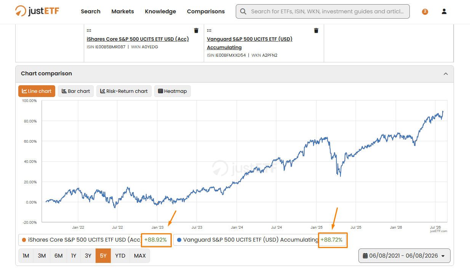The height and width of the screenshot is (269, 470).
Task: Open the Comparisons menu
Action: tap(206, 11)
